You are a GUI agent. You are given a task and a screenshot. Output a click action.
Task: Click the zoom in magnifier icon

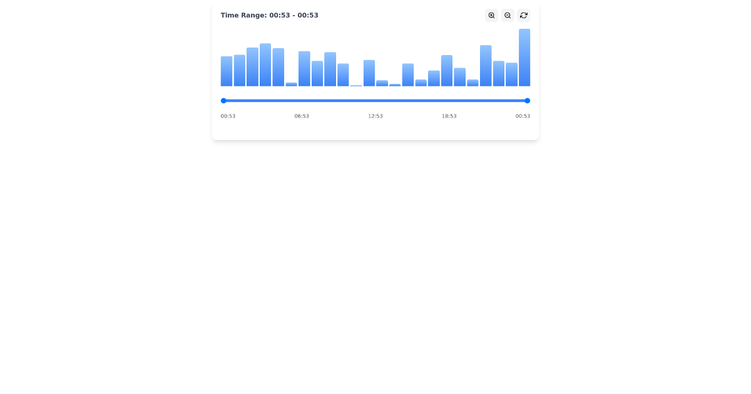[x=491, y=15]
